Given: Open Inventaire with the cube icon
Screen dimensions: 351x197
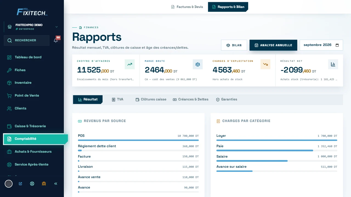Looking at the screenshot, I should [x=32, y=83].
